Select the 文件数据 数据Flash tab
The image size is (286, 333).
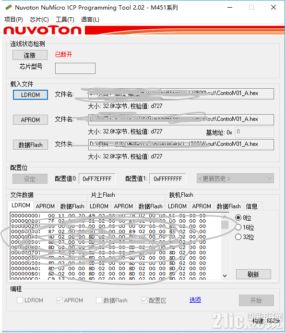point(72,206)
